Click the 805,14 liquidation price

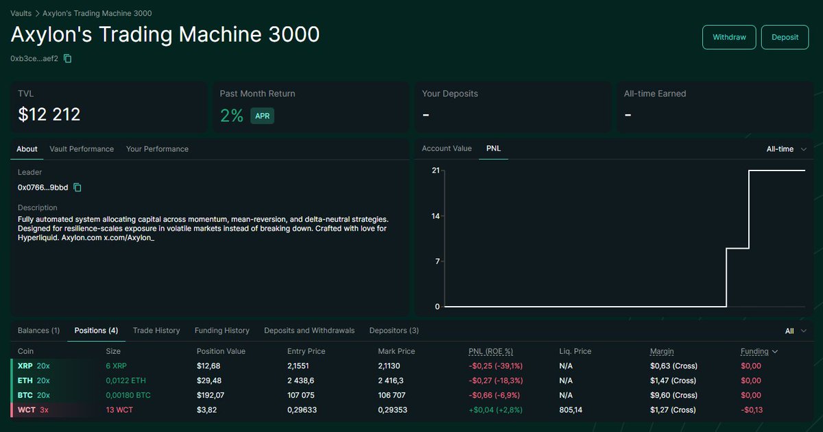coord(572,410)
